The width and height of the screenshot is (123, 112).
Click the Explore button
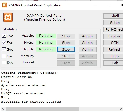[x=113, y=36]
